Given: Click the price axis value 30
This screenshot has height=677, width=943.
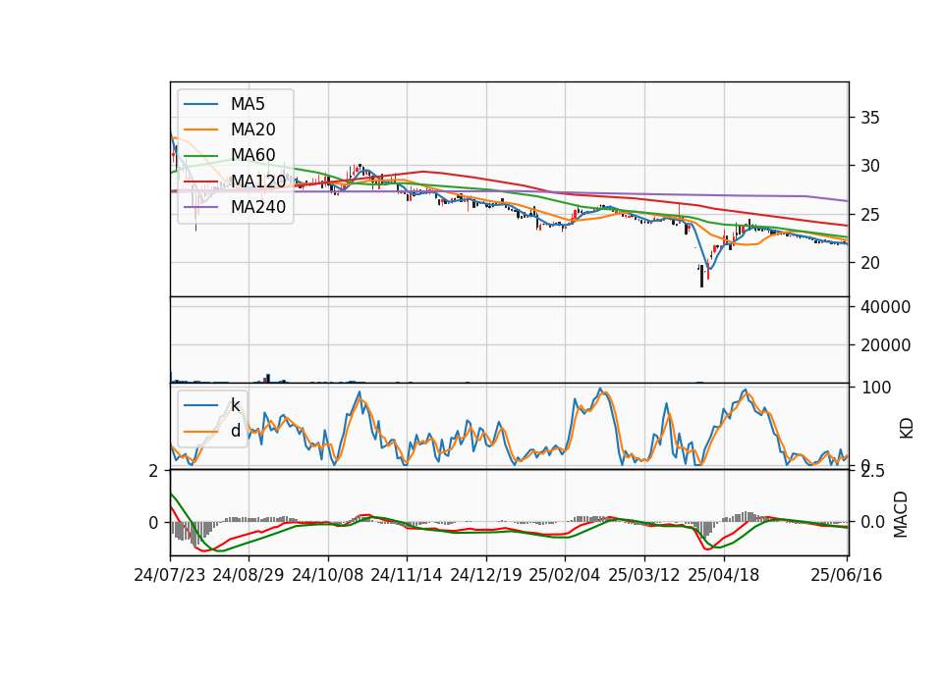Looking at the screenshot, I should pos(870,166).
